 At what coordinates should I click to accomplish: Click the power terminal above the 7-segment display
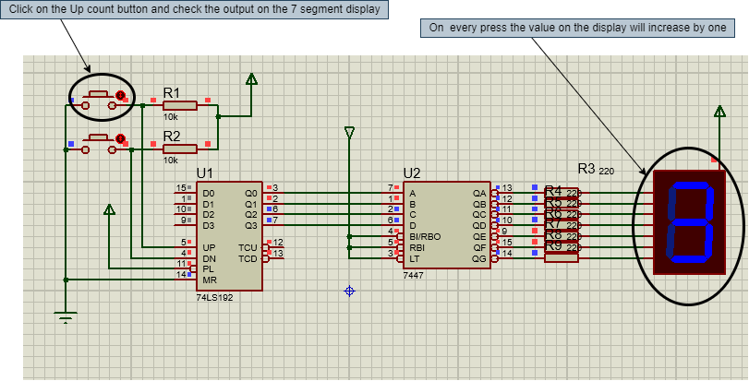pyautogui.click(x=718, y=113)
